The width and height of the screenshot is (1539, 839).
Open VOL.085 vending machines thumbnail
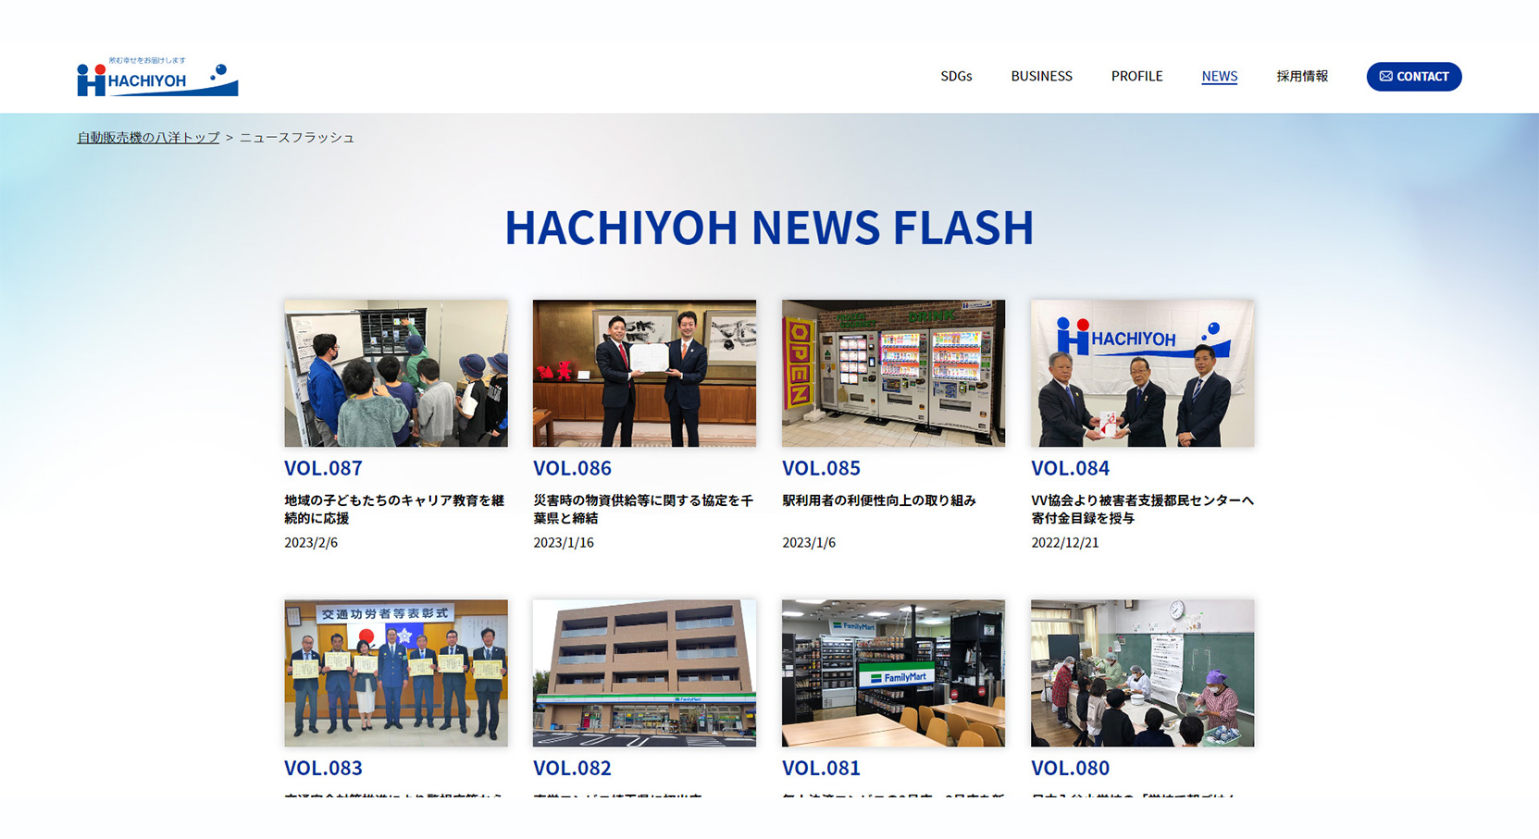(x=893, y=373)
